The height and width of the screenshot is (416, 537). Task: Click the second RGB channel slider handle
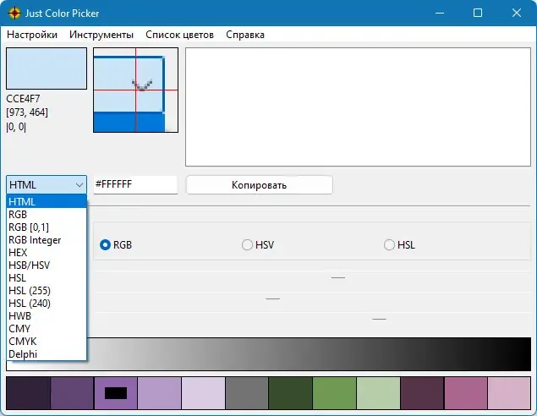pos(273,298)
